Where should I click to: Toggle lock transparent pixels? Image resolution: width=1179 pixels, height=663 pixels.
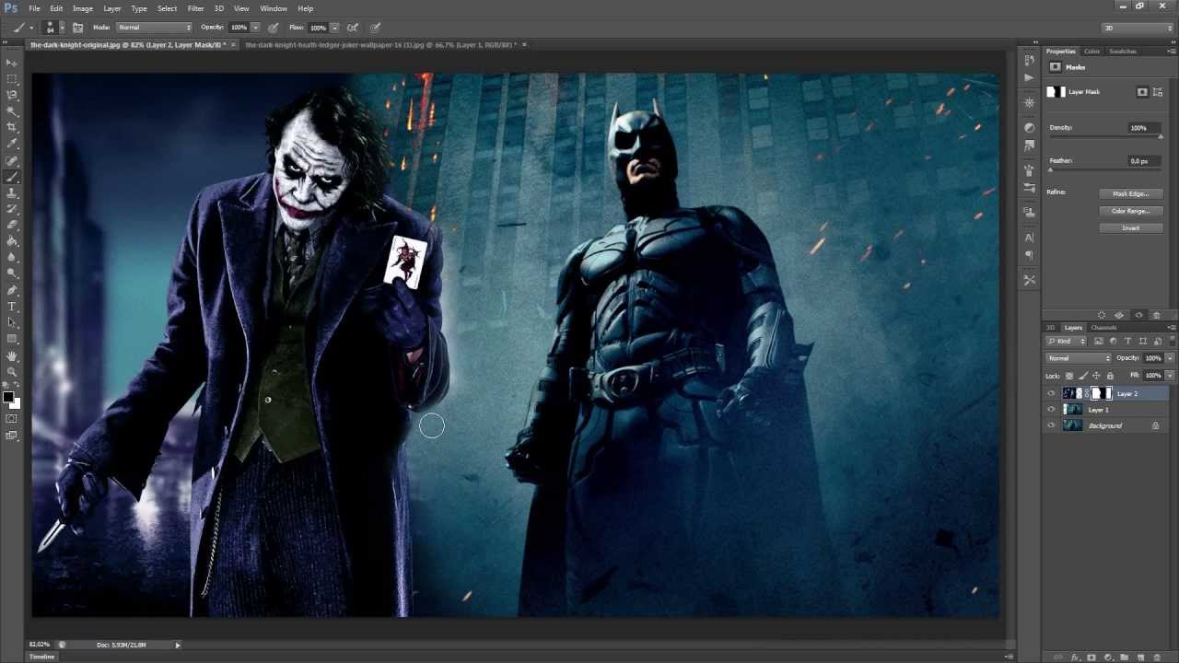[1069, 376]
